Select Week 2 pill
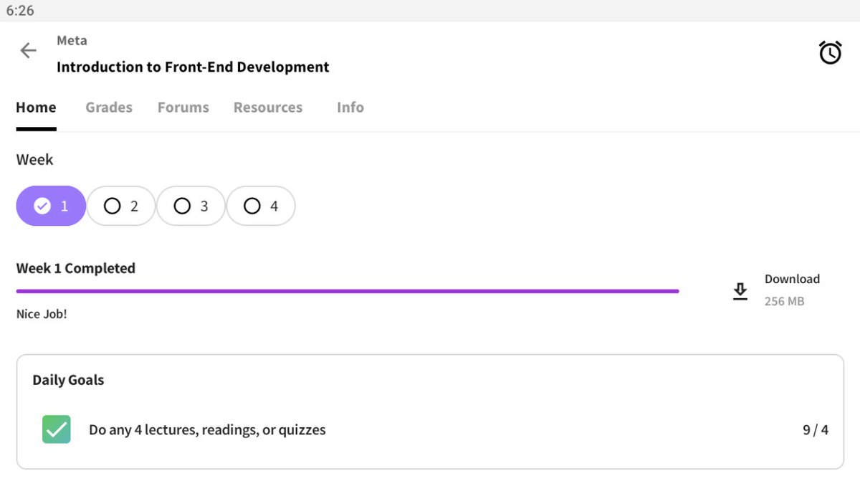 [121, 206]
